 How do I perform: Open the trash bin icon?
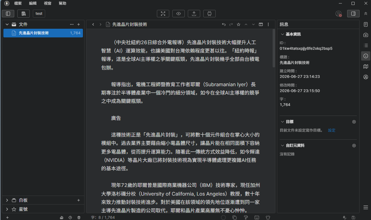[x=79, y=218]
